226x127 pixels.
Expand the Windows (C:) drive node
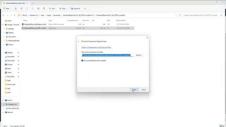click(4, 104)
